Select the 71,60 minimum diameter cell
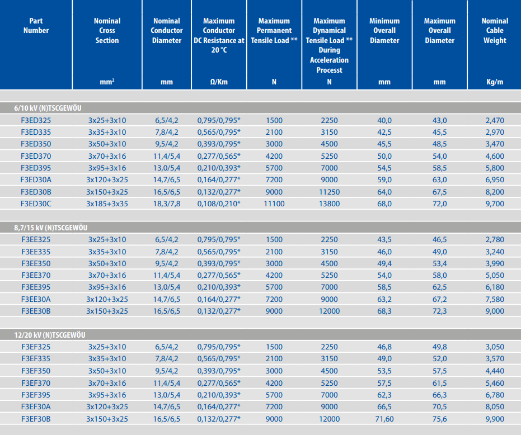 tap(384, 419)
